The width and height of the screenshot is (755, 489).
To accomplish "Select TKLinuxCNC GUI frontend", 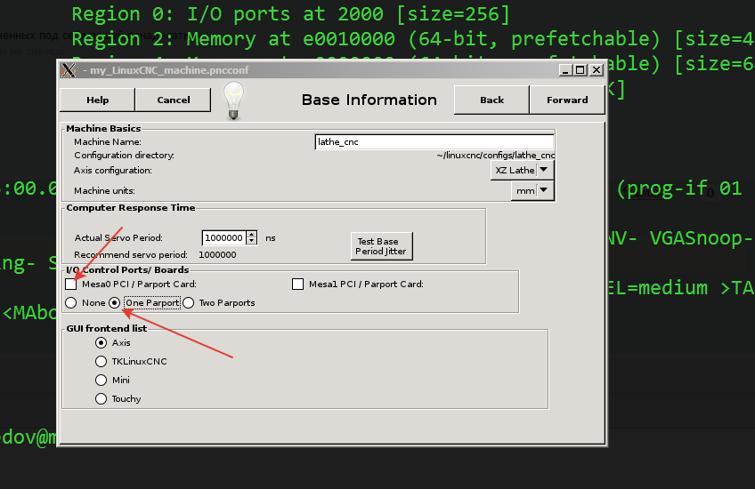I will [x=101, y=362].
